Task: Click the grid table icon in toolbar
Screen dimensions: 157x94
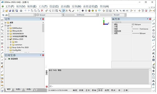Action: coord(107,11)
